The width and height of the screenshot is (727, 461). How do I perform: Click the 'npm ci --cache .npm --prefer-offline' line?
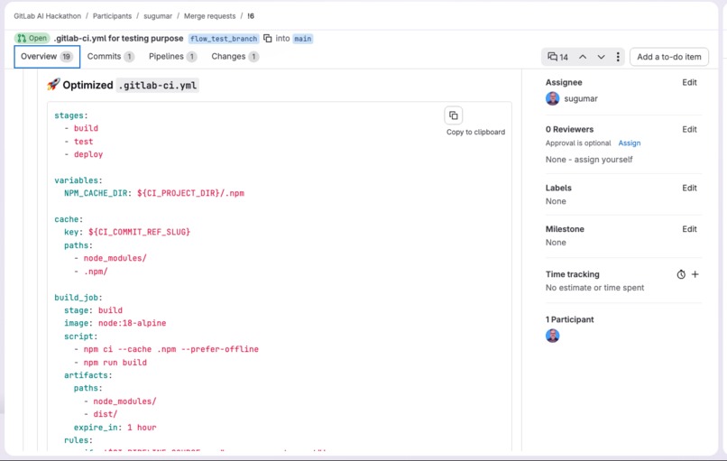point(166,349)
